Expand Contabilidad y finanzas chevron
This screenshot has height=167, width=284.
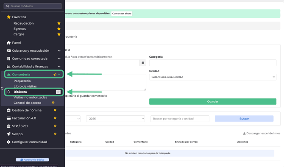coord(59,67)
